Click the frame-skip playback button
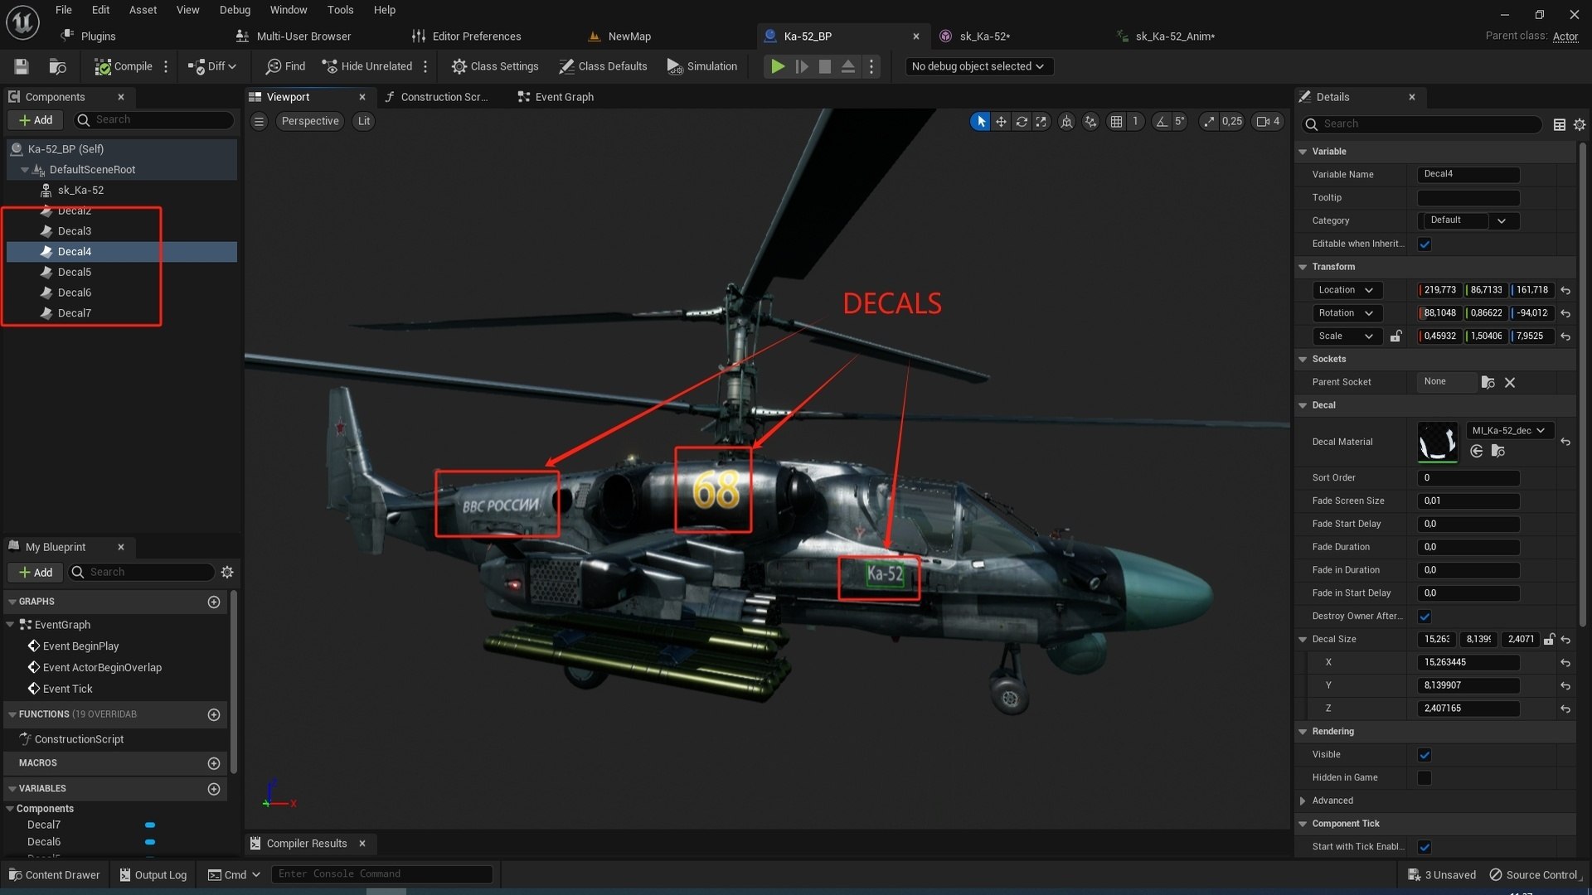 point(802,66)
